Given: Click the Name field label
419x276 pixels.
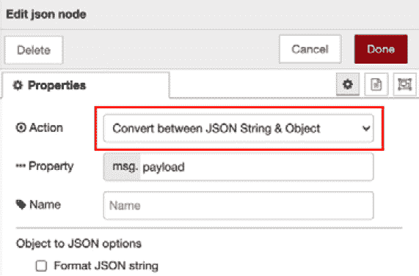Looking at the screenshot, I should tap(38, 205).
